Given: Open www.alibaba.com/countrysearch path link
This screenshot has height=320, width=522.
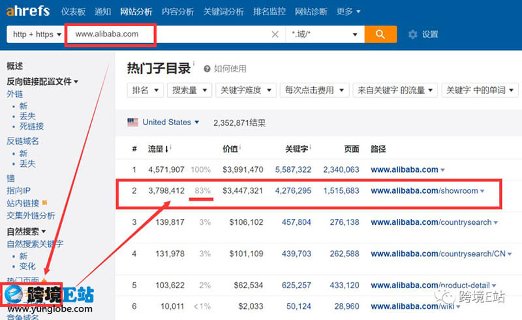Looking at the screenshot, I should (x=431, y=222).
